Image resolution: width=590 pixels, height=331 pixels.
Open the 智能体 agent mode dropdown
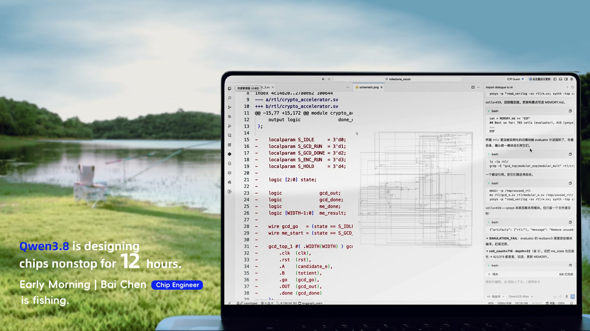[x=496, y=296]
